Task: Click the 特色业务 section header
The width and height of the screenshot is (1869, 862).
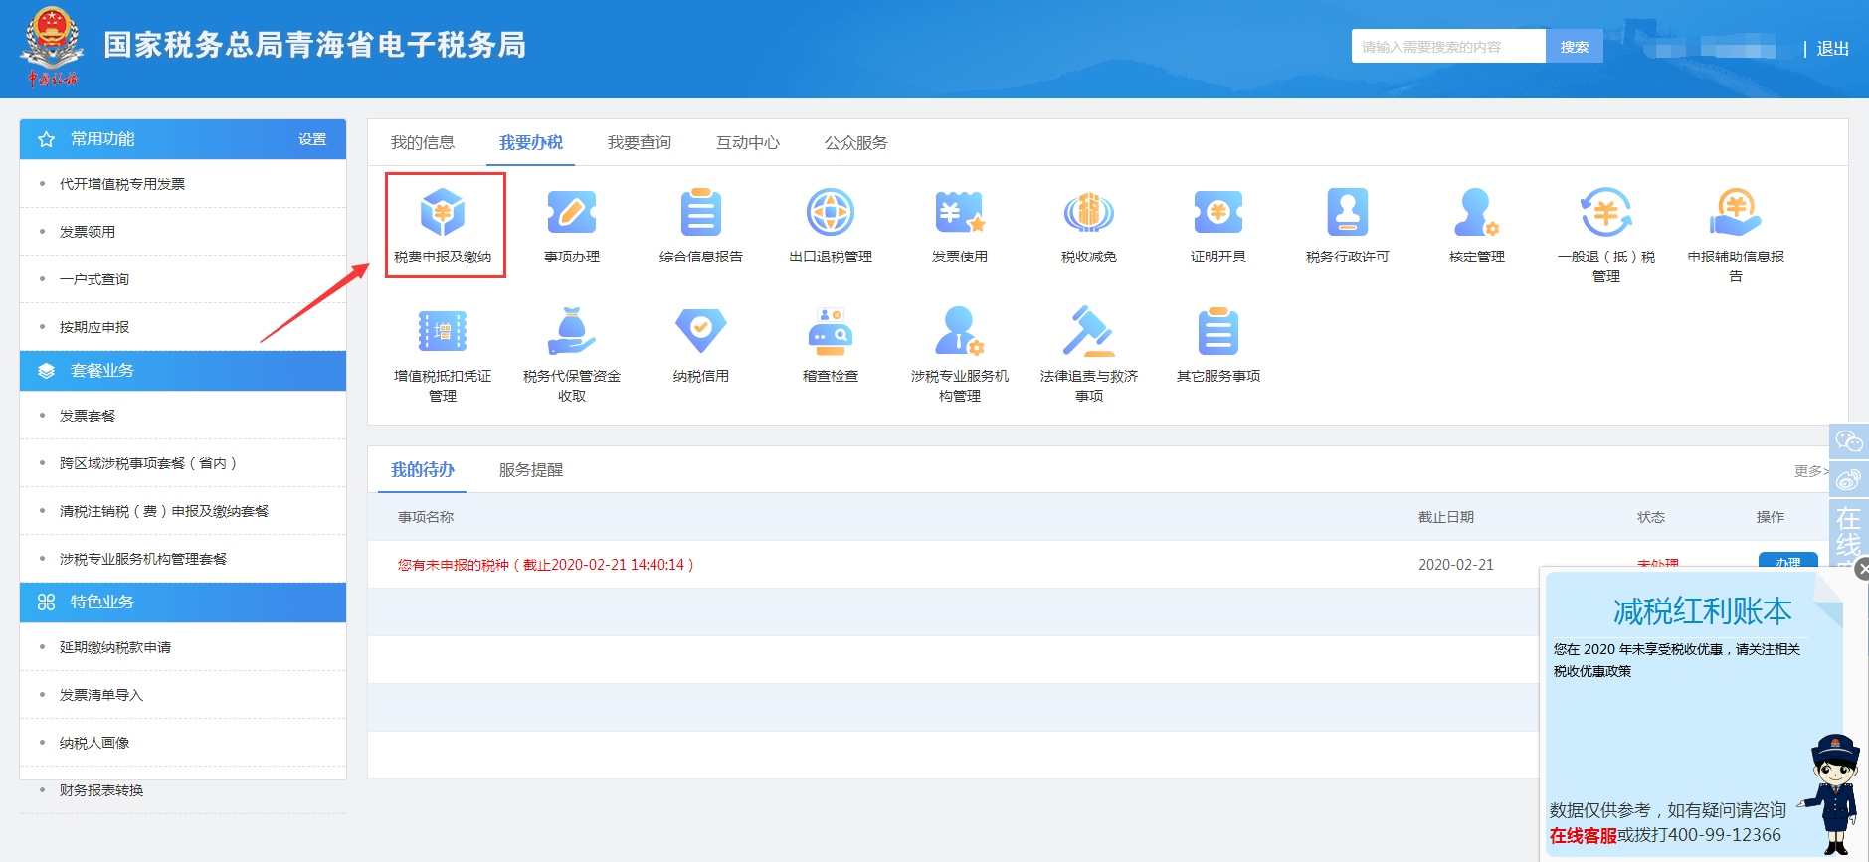Action: [x=183, y=603]
